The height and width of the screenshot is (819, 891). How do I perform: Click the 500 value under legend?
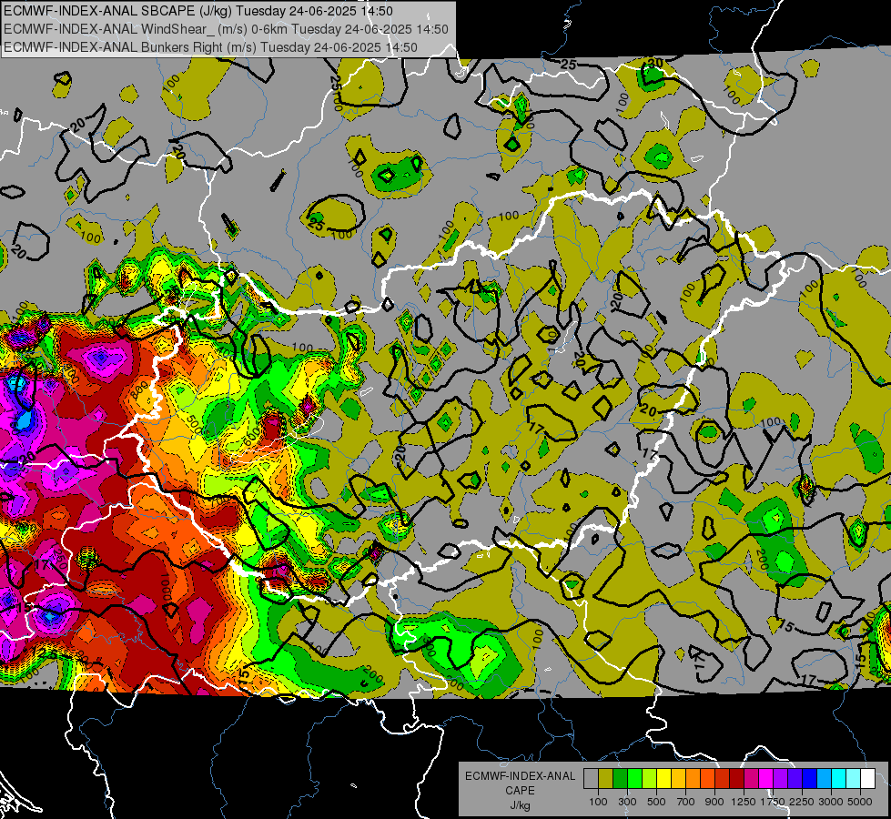(656, 802)
